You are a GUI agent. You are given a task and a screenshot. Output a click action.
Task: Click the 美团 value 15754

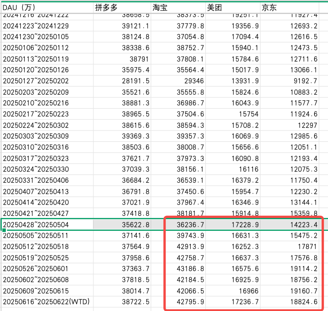(x=233, y=114)
